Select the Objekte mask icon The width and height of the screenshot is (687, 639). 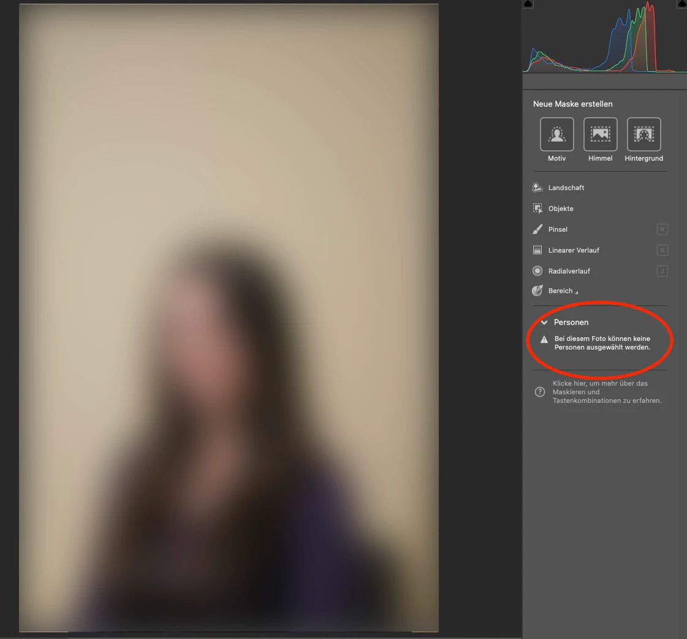point(537,209)
